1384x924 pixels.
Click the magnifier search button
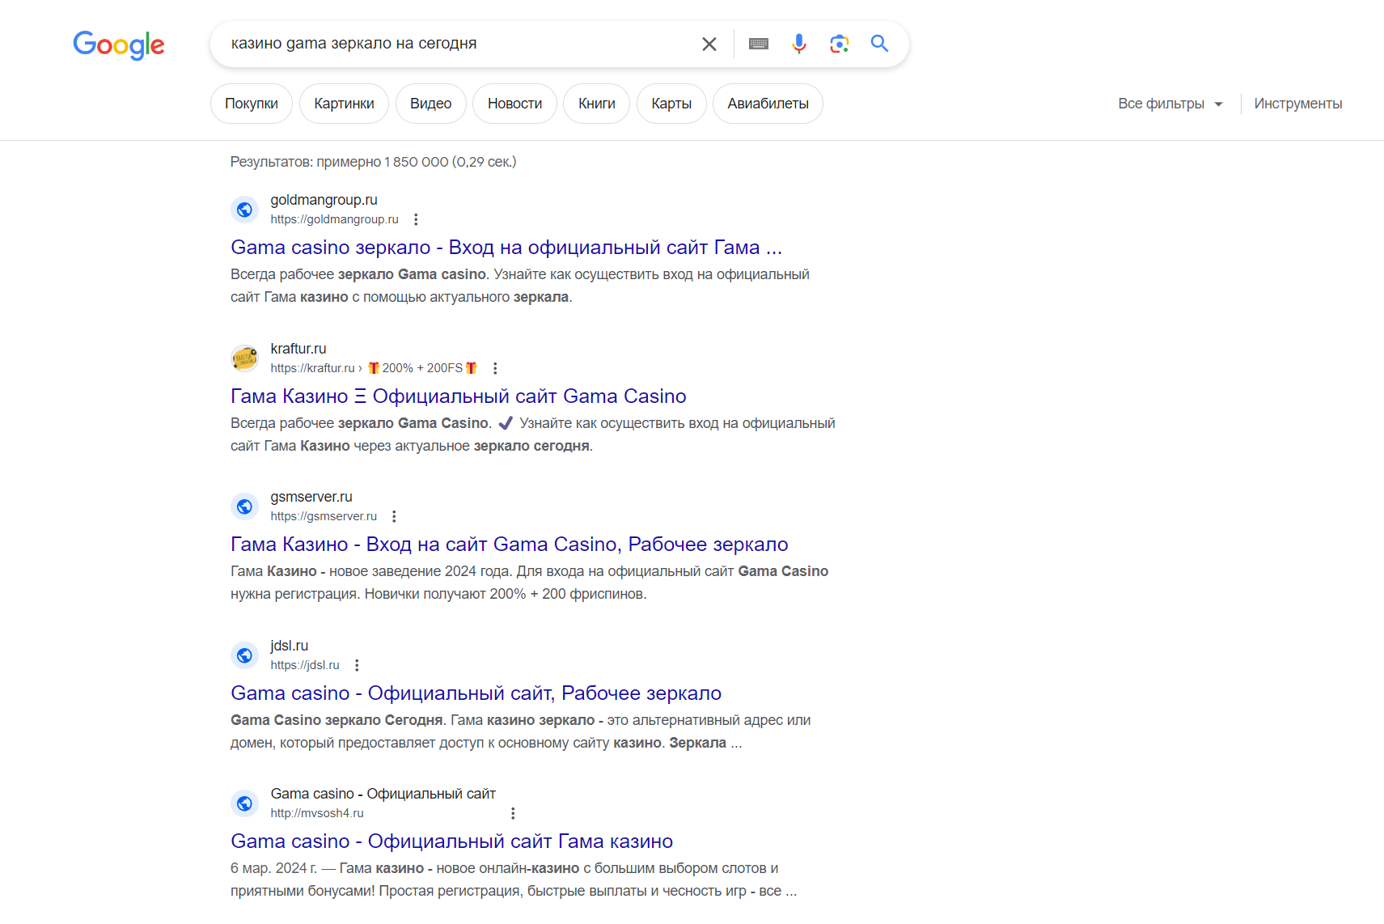point(880,44)
